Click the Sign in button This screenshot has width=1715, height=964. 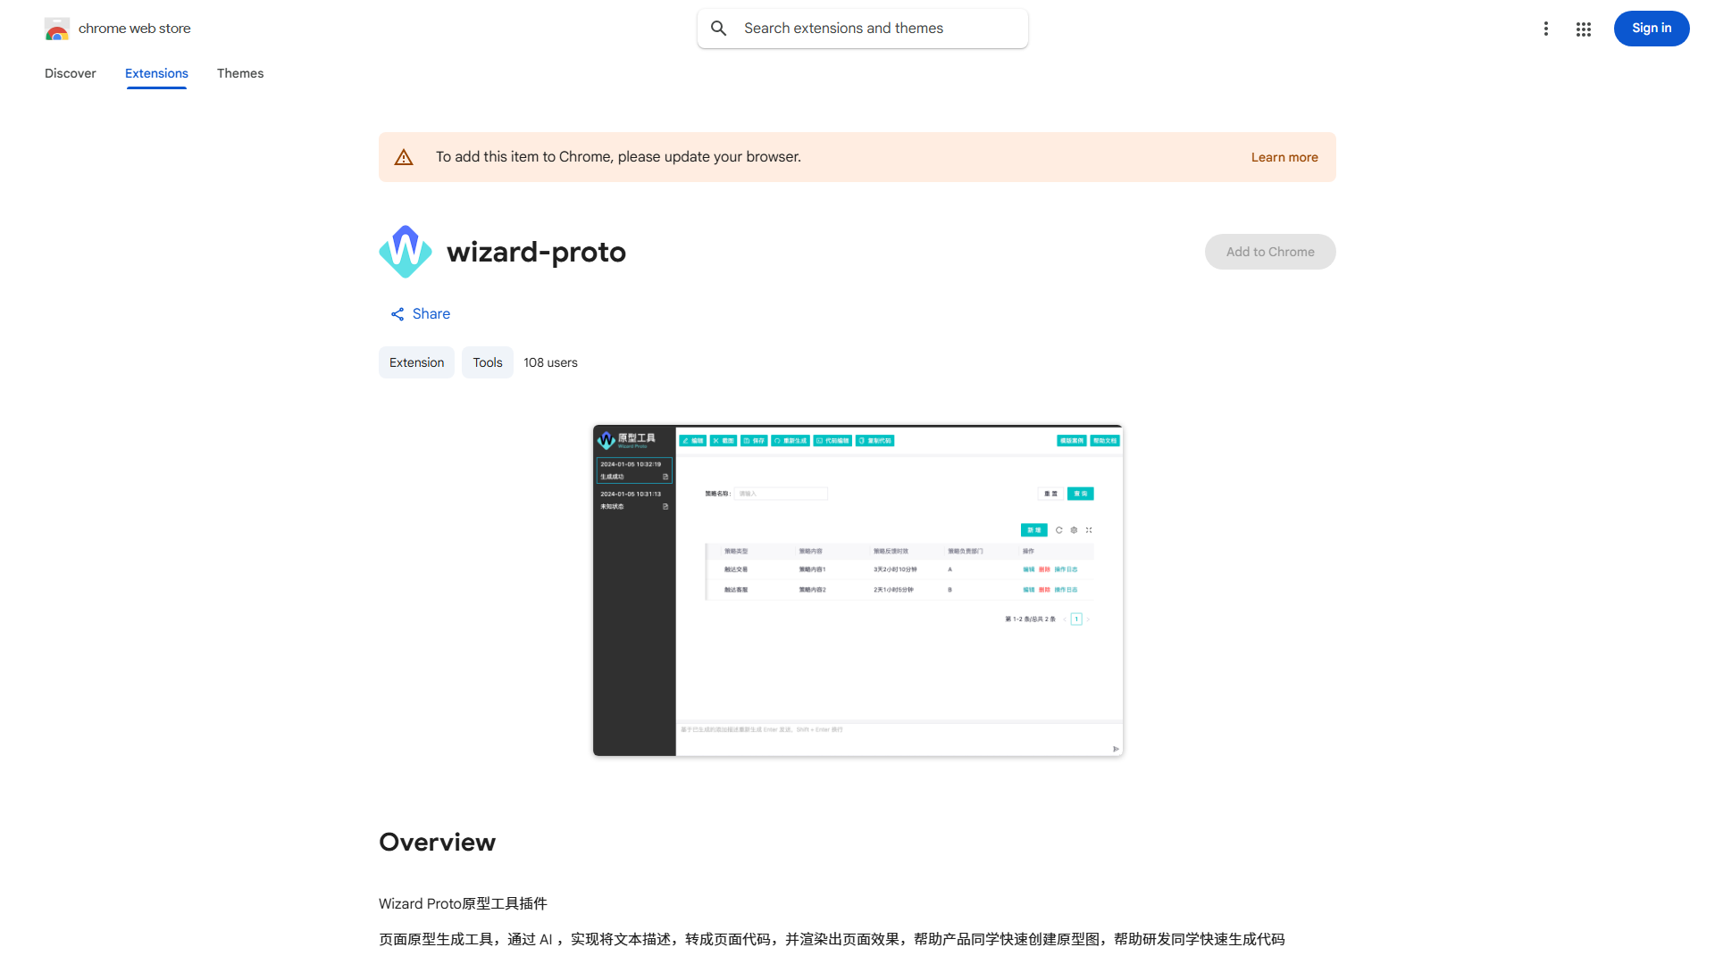coord(1651,28)
